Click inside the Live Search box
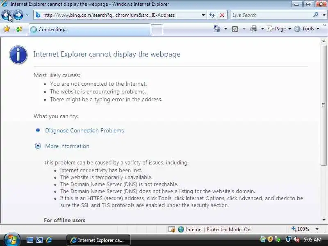 click(x=271, y=15)
